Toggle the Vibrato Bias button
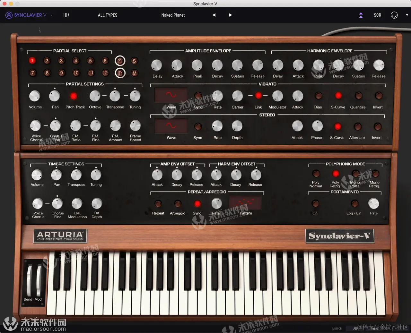 pos(318,96)
